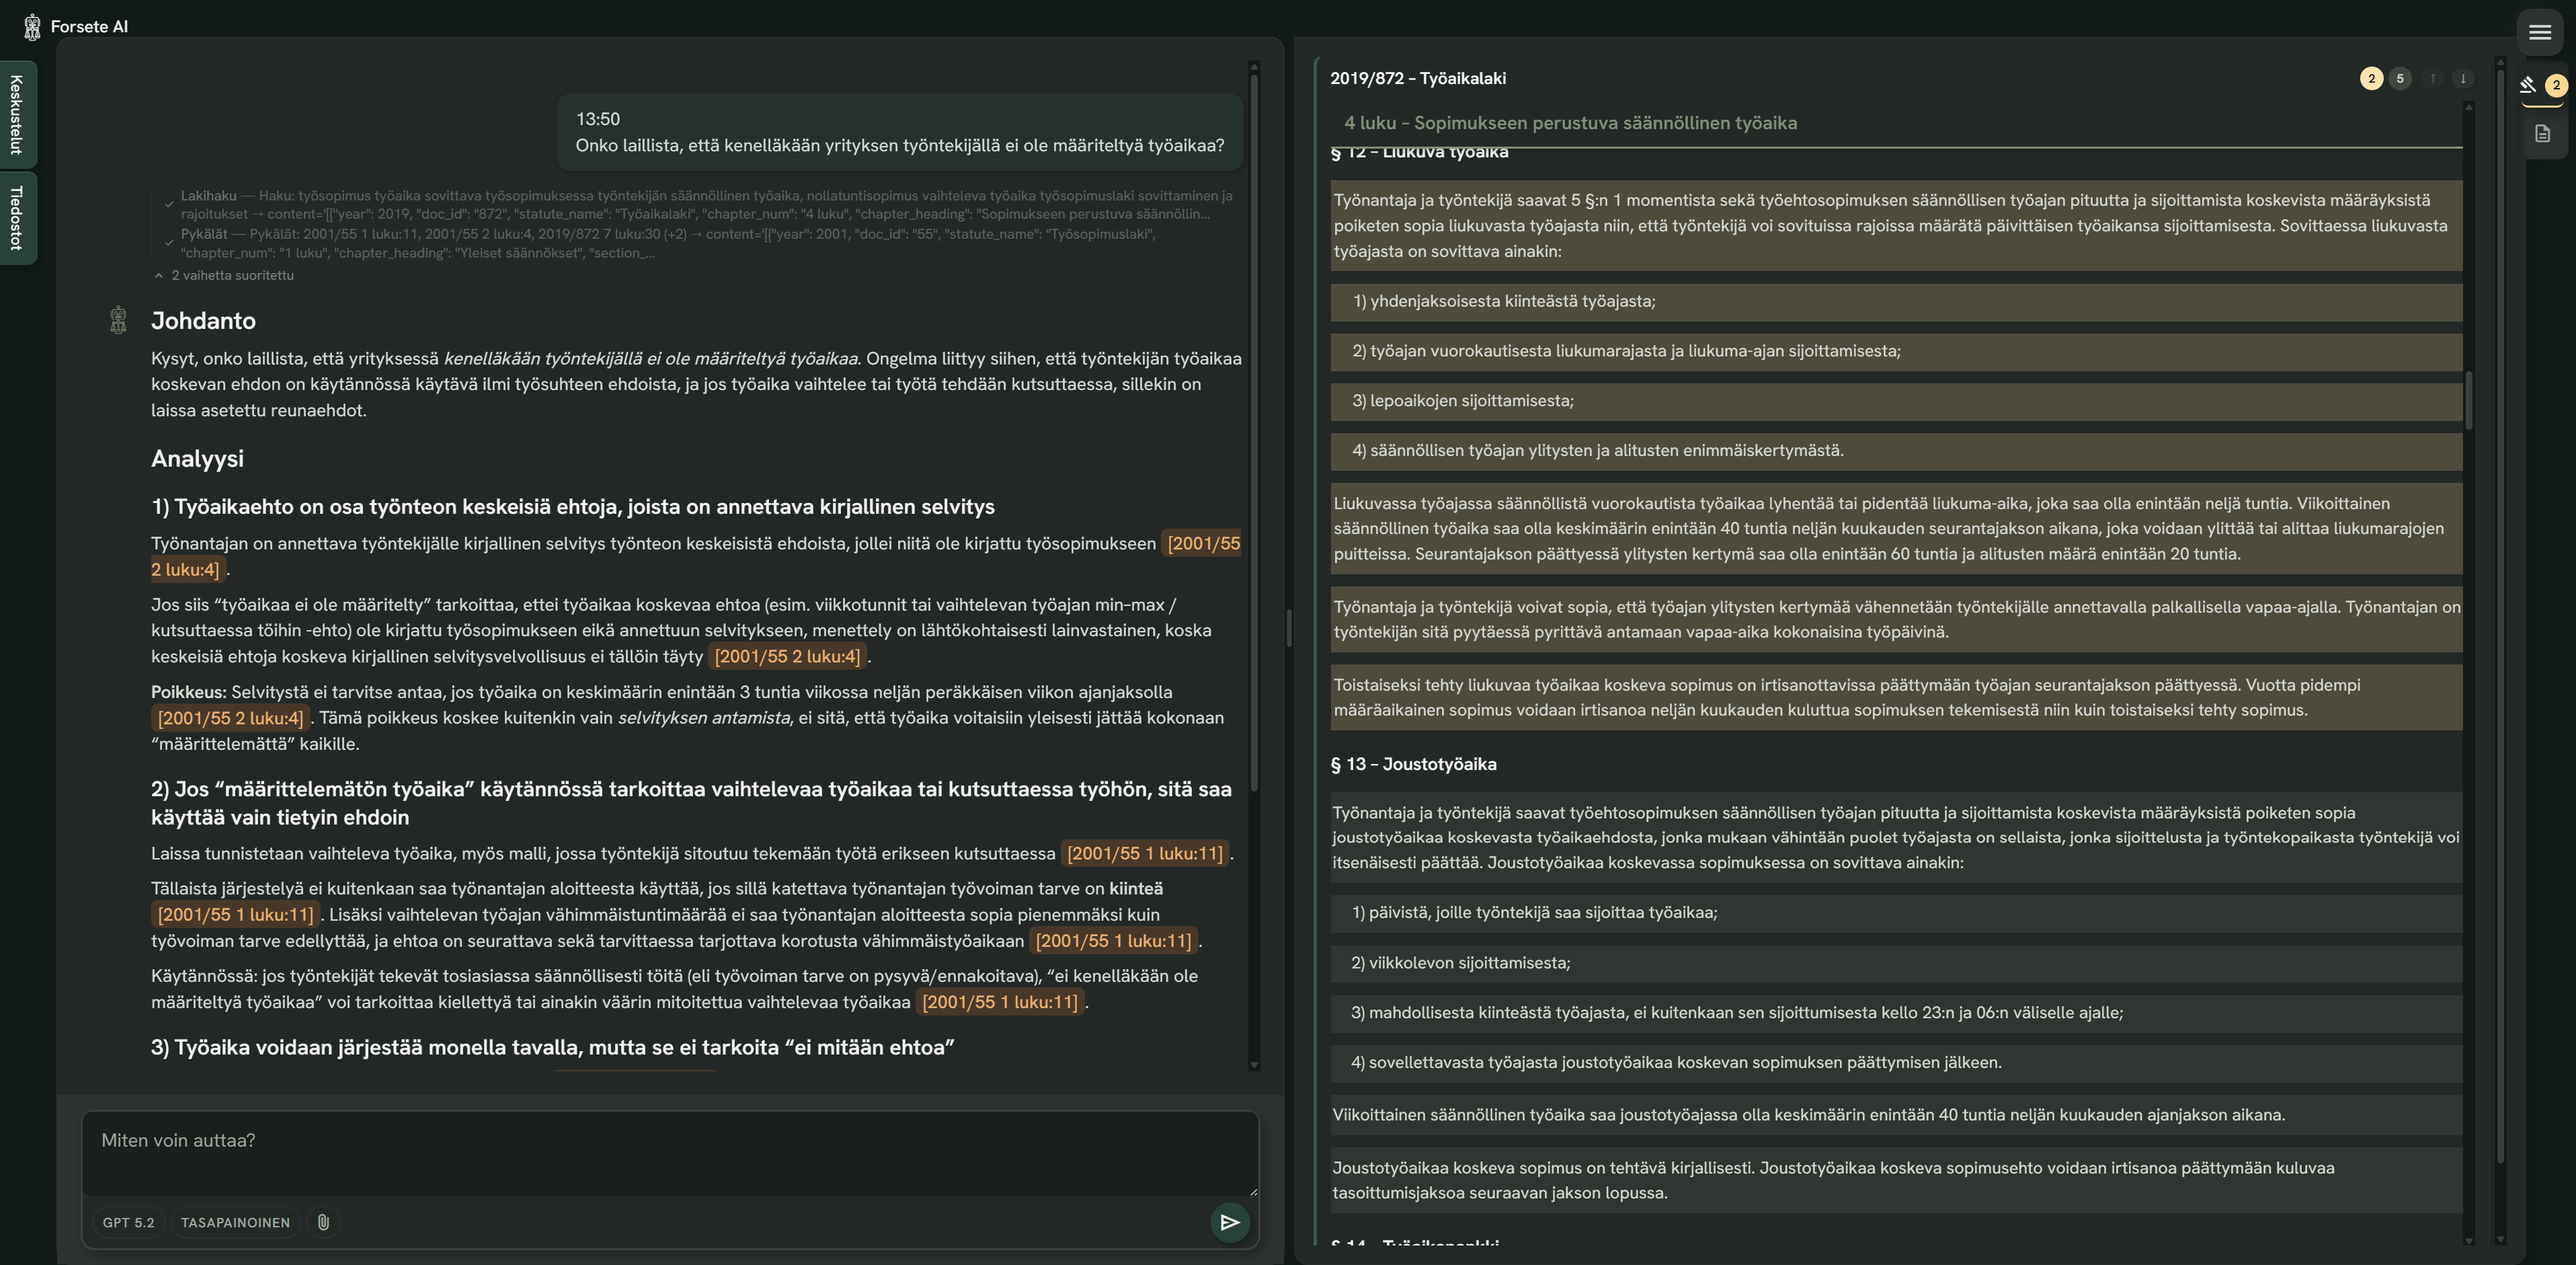Viewport: 2576px width, 1265px height.
Task: Open the Keskustelut side tab
Action: pyautogui.click(x=17, y=114)
